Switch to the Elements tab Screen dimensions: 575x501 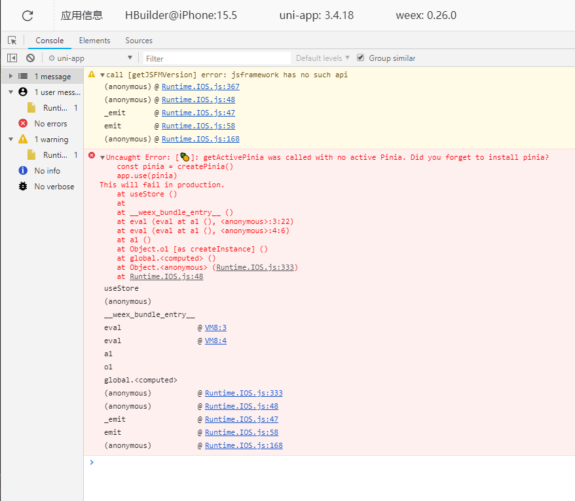tap(94, 41)
